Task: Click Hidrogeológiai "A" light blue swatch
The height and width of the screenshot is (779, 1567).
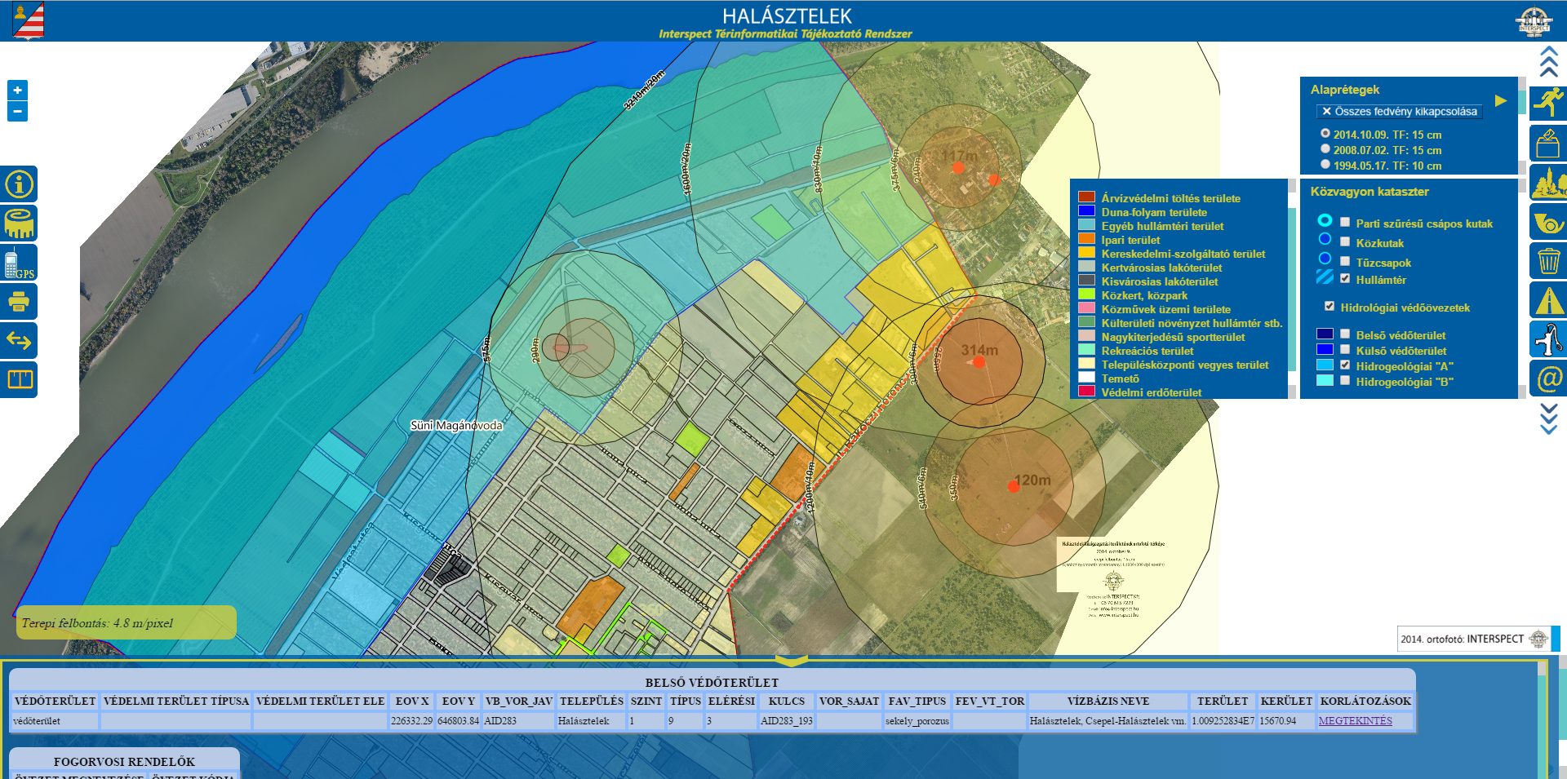Action: [x=1325, y=365]
